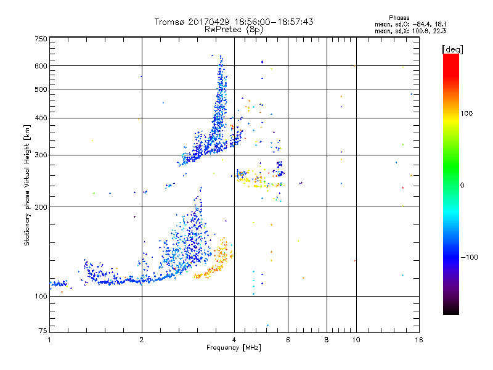Select the 'RwPretec (8p)' subtitle text
This screenshot has height=370, width=493.
234,30
